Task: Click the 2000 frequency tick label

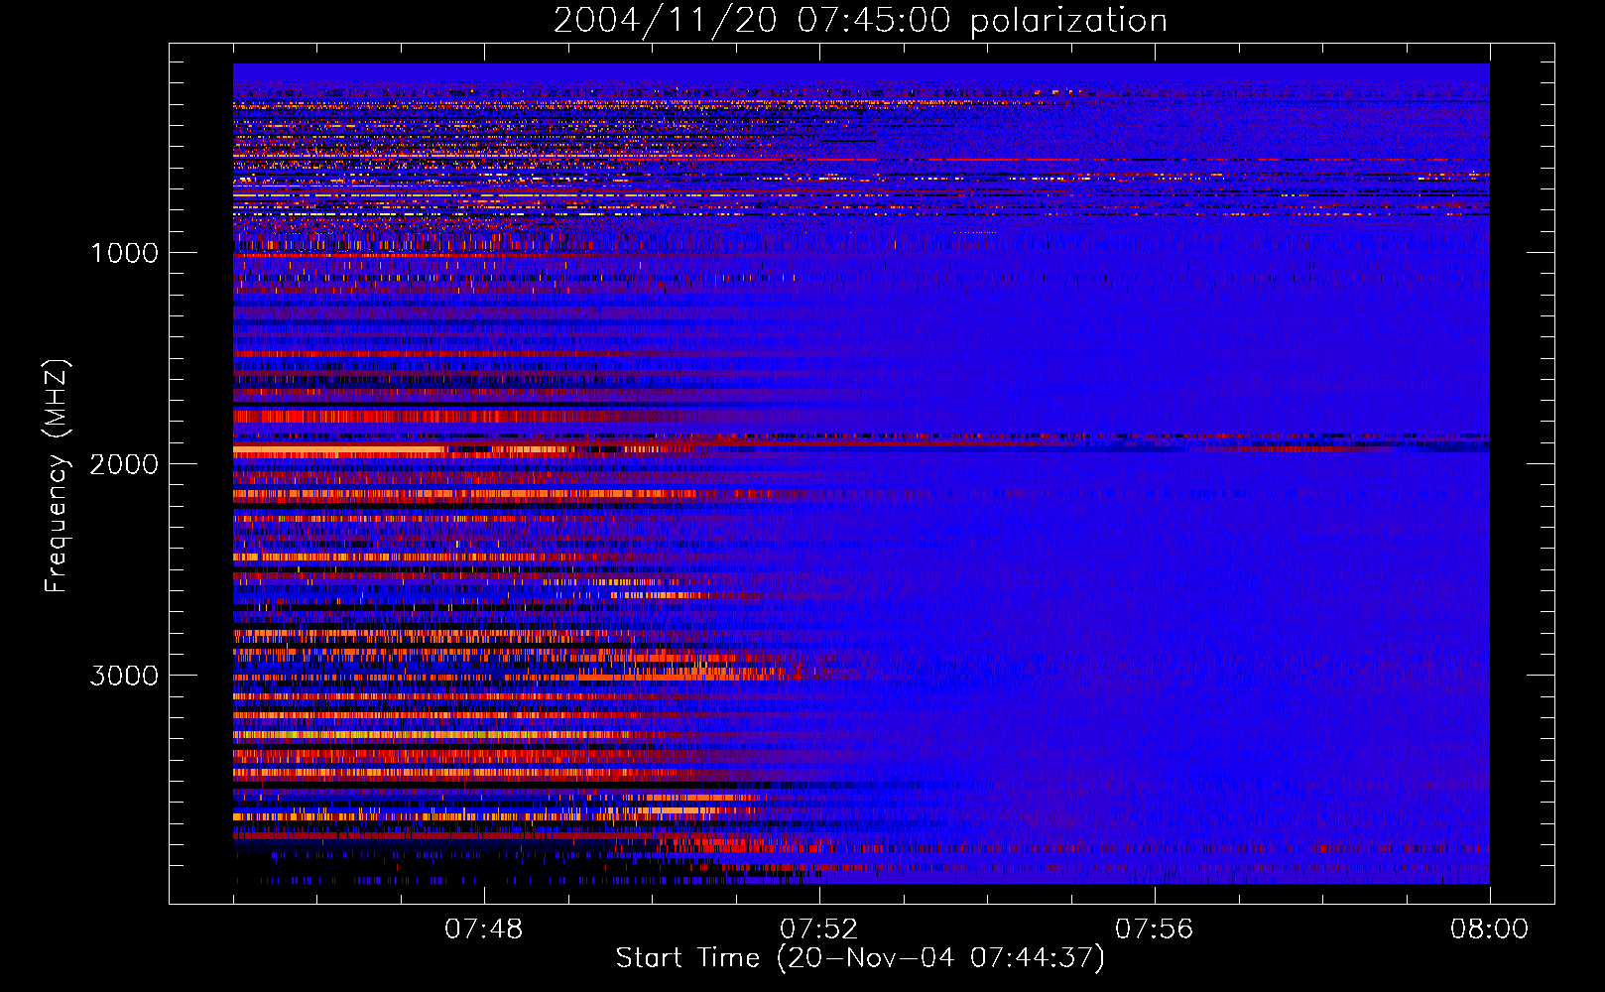Action: point(124,464)
